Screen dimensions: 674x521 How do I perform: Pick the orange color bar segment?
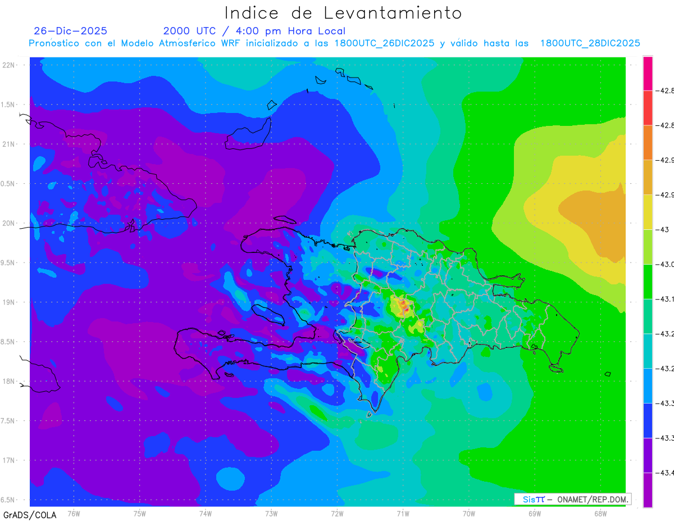[x=648, y=142]
